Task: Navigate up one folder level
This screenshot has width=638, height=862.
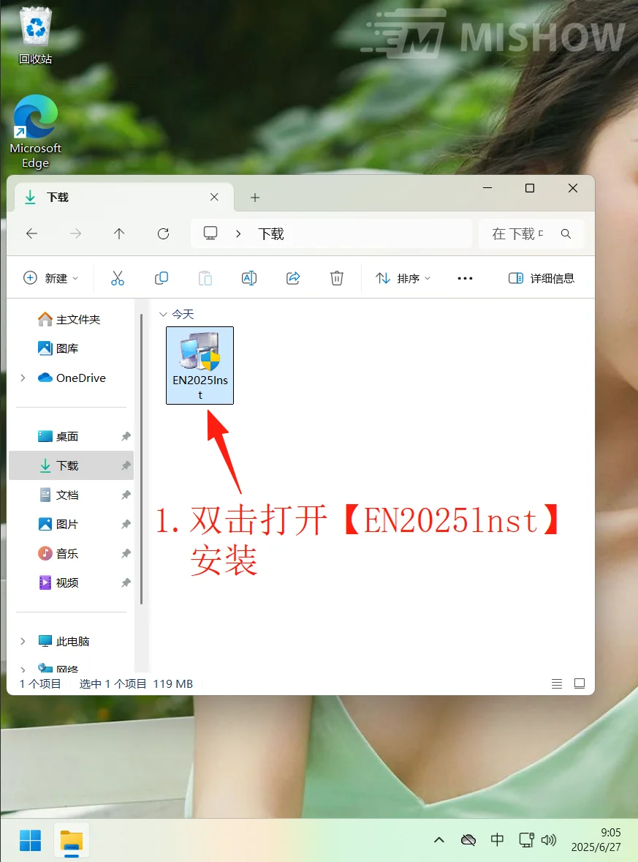Action: point(119,233)
